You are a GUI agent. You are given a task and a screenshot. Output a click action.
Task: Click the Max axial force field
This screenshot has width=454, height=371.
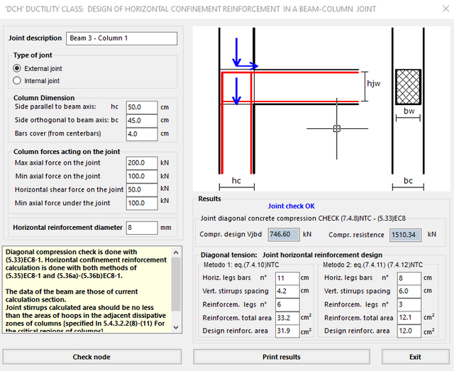[142, 162]
